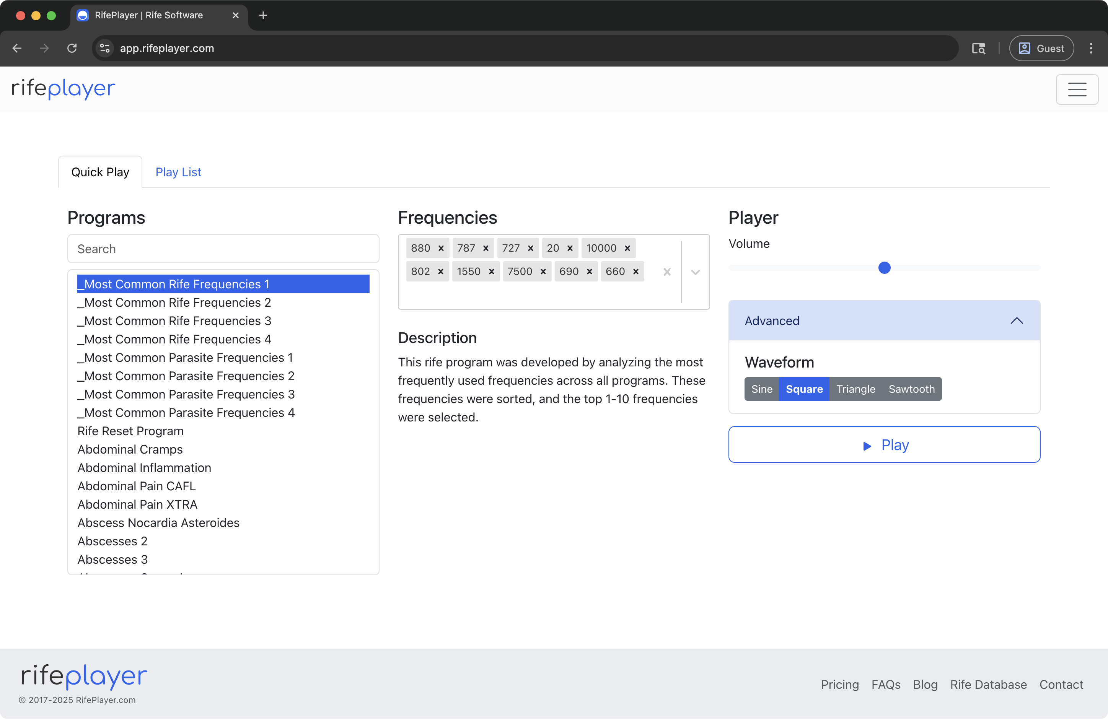Screen dimensions: 1108x719
Task: Reload the page in the browser
Action: 72,48
